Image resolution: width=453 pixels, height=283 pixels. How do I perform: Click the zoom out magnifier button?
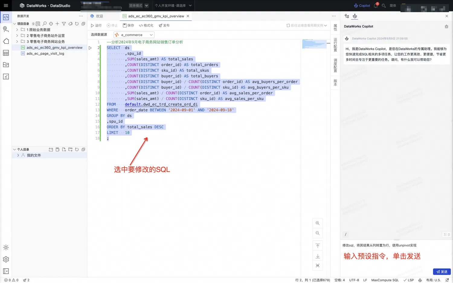[x=317, y=233]
